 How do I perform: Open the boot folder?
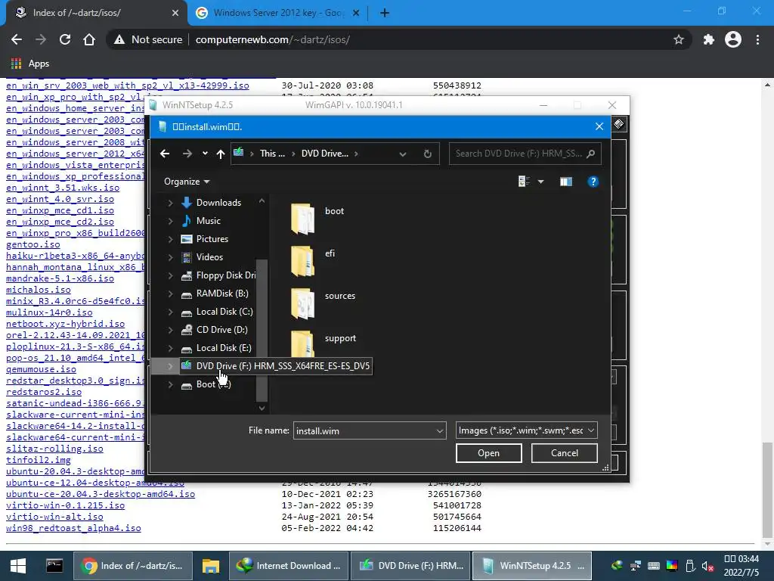(x=317, y=217)
